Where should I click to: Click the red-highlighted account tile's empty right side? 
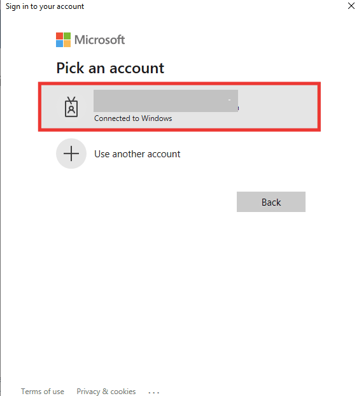coord(278,107)
